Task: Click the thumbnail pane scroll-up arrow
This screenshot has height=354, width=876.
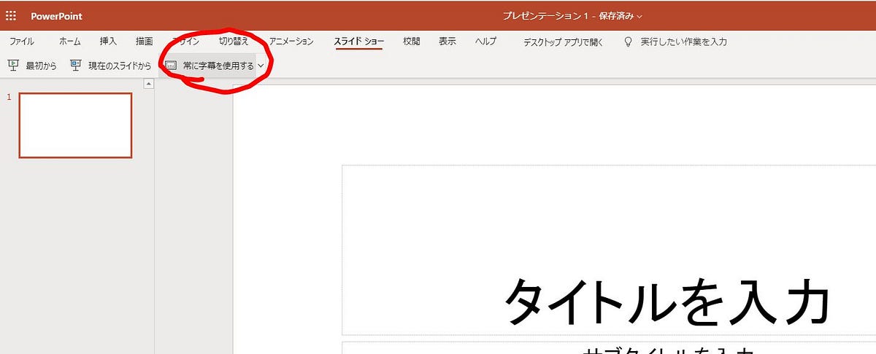Action: (x=149, y=84)
